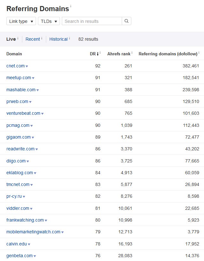Click info icon beside Recent tab

pyautogui.click(x=42, y=38)
